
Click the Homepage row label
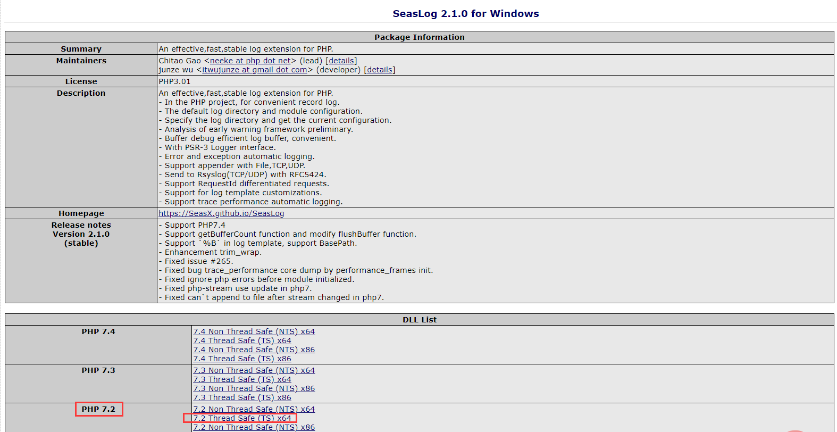tap(81, 213)
